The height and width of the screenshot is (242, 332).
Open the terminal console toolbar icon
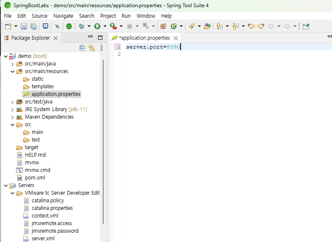tap(45, 26)
